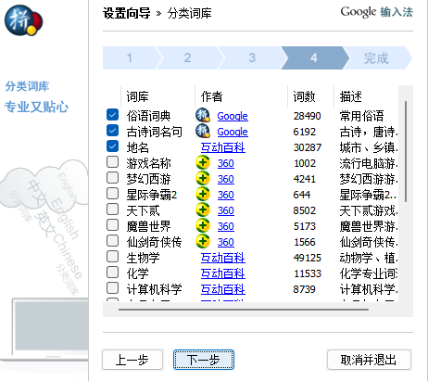Viewport: 428px width, 381px height.
Task: Click the 下一步 button
Action: click(x=204, y=360)
